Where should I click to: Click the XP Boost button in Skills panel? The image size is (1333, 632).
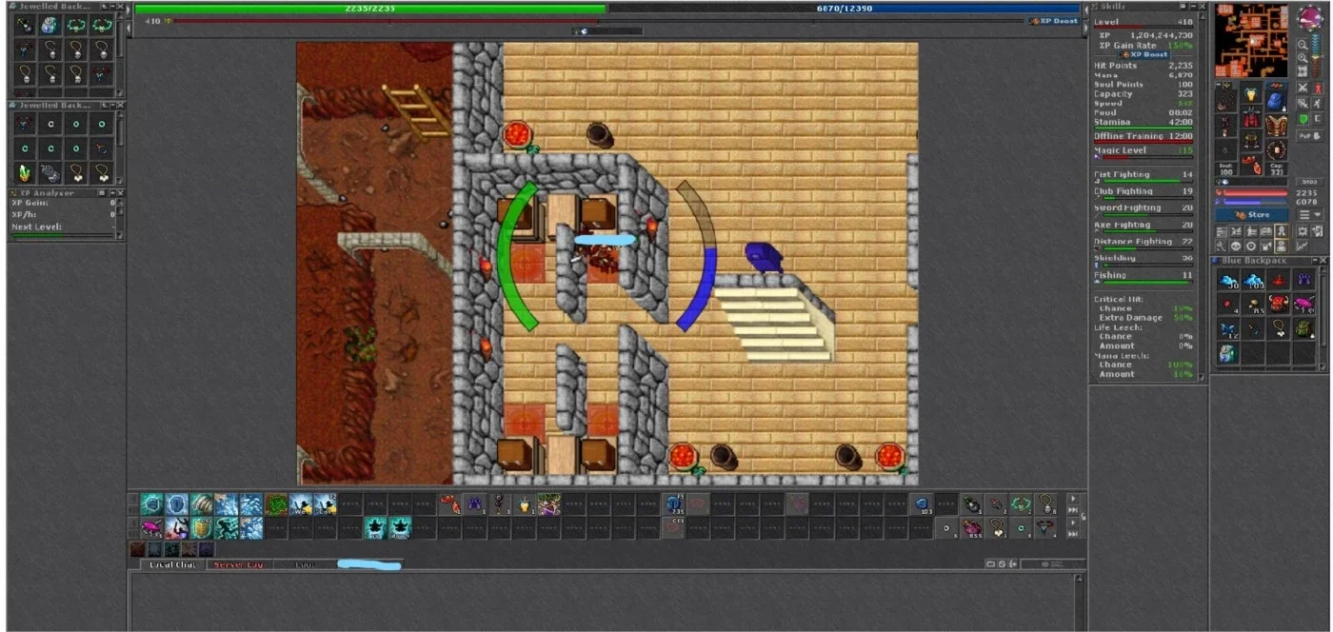1145,54
